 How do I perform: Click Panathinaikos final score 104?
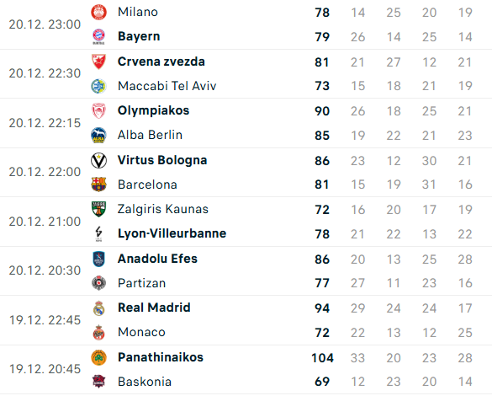coord(322,357)
